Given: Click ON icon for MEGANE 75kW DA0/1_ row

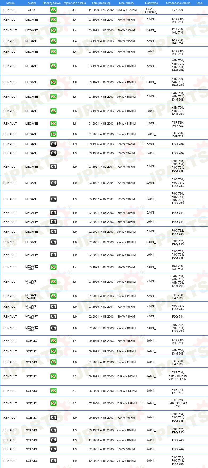Looking at the screenshot, I should (x=53, y=242).
